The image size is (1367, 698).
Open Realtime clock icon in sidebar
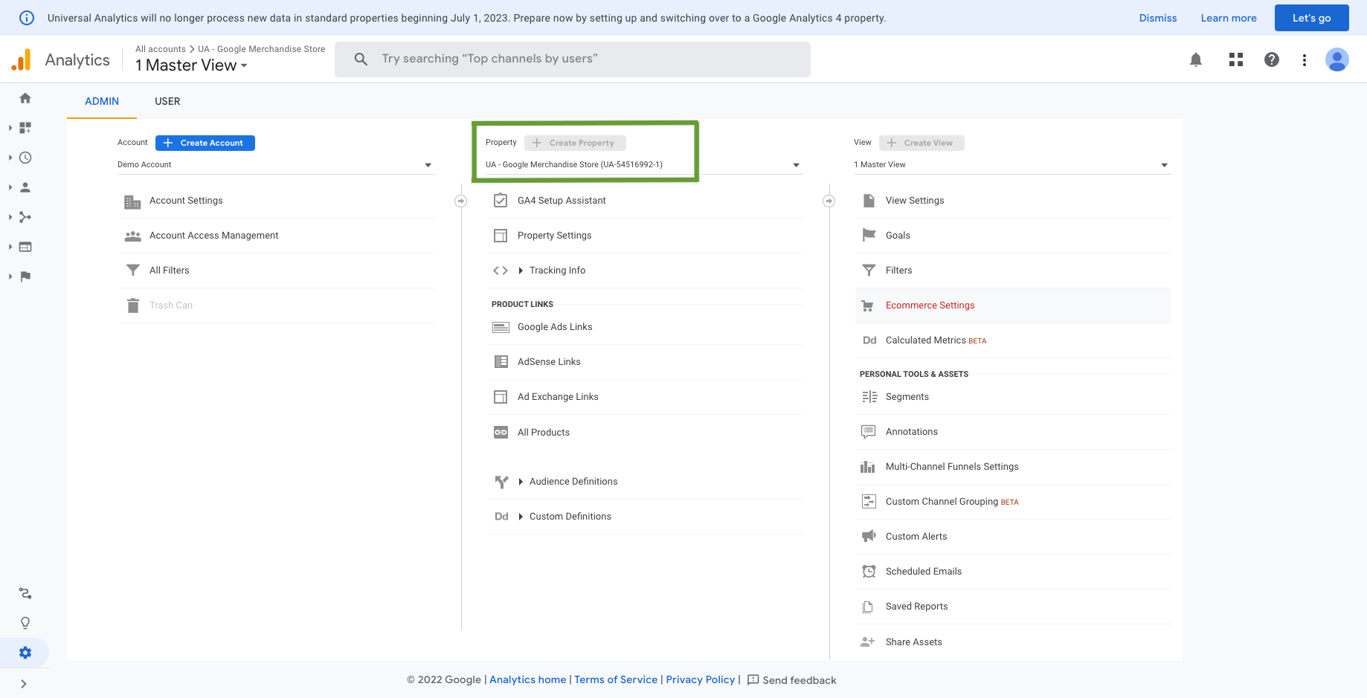pyautogui.click(x=25, y=158)
